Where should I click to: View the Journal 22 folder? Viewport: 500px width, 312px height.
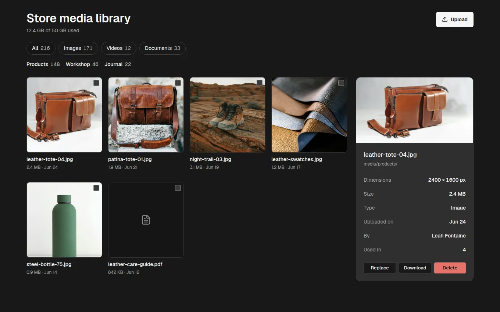click(118, 64)
